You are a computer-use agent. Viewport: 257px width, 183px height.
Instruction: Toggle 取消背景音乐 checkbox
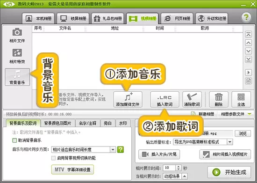pos(14,140)
